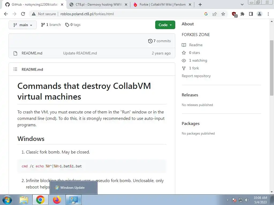Go back using the browser back arrow
Image resolution: width=274 pixels, height=205 pixels.
point(6,14)
